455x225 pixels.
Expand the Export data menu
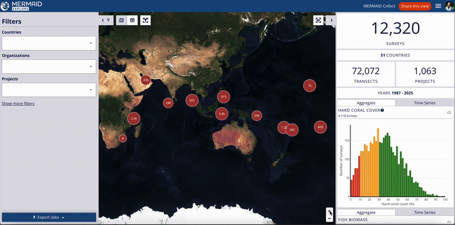[49, 217]
